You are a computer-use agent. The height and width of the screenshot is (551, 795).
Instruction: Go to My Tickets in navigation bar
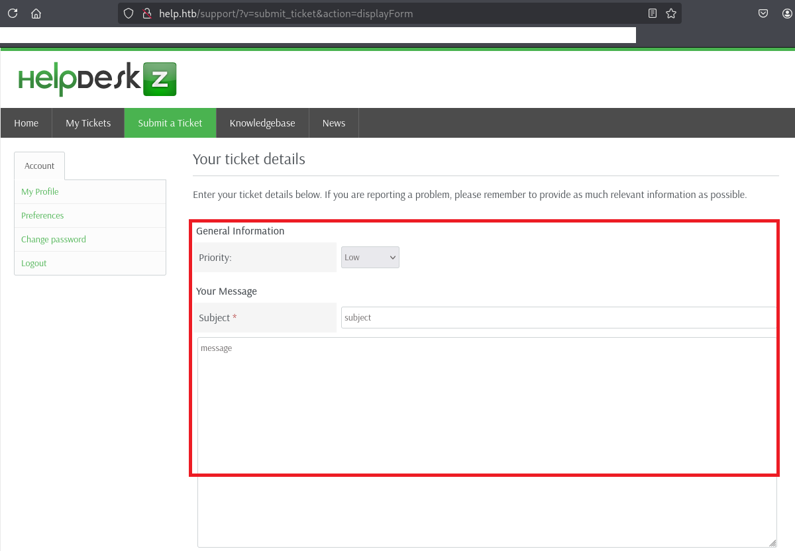click(x=88, y=123)
